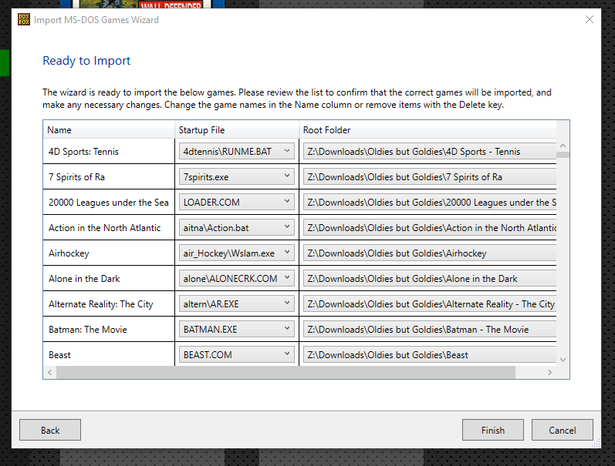Click root folder path for 4D Sports - Tennis
Viewport: 615px width, 466px height.
(x=430, y=151)
